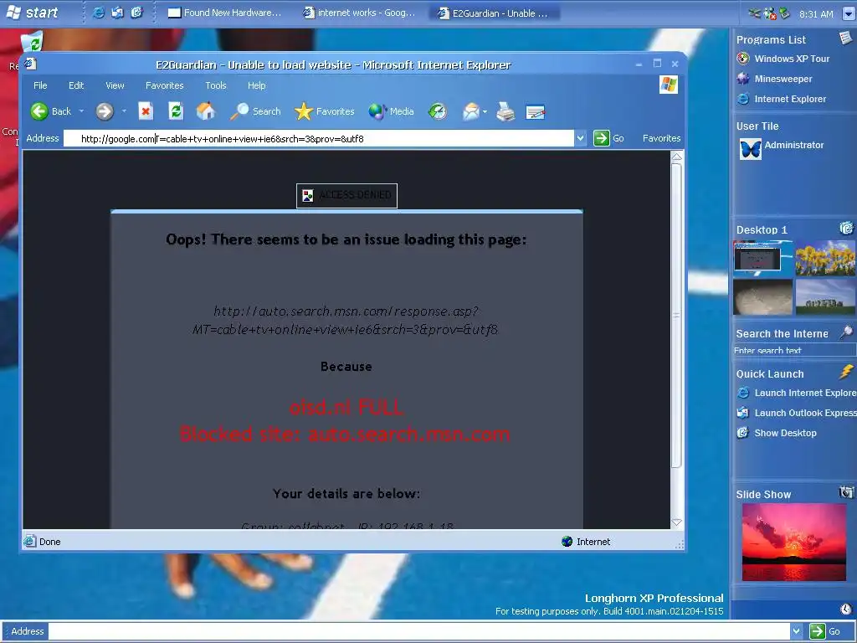Refresh the page with green arrows icon
The width and height of the screenshot is (857, 643).
pyautogui.click(x=176, y=111)
